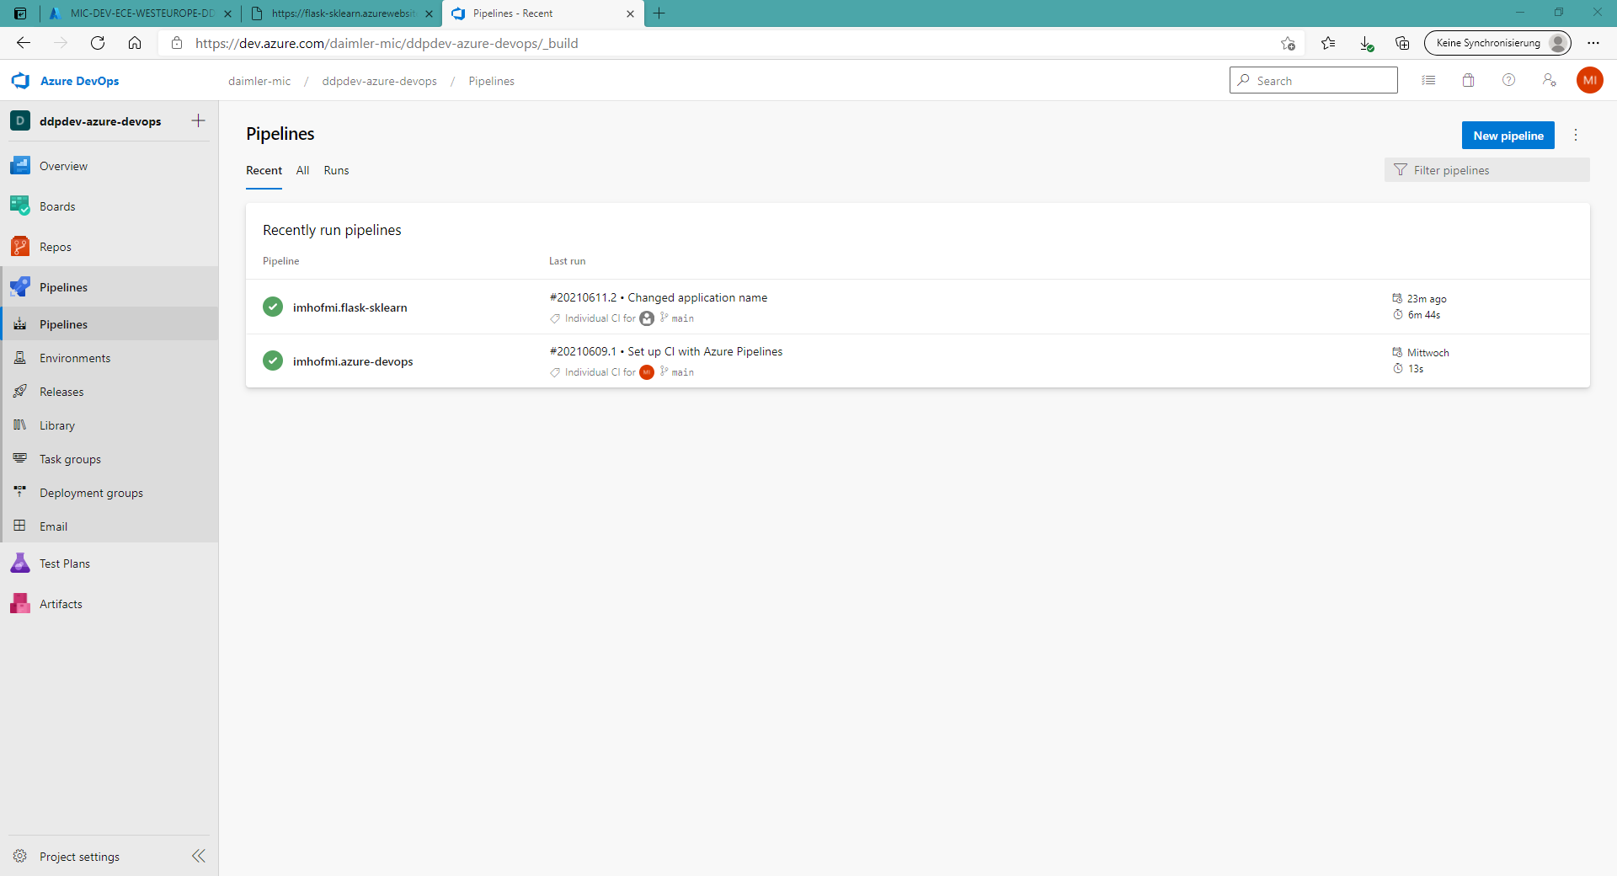Screen dimensions: 1617x876
Task: Click the 23m ago timestamp
Action: [x=1427, y=299]
